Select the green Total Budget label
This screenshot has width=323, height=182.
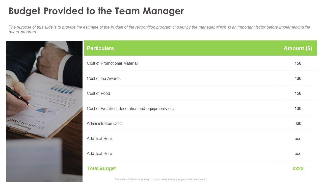point(101,168)
